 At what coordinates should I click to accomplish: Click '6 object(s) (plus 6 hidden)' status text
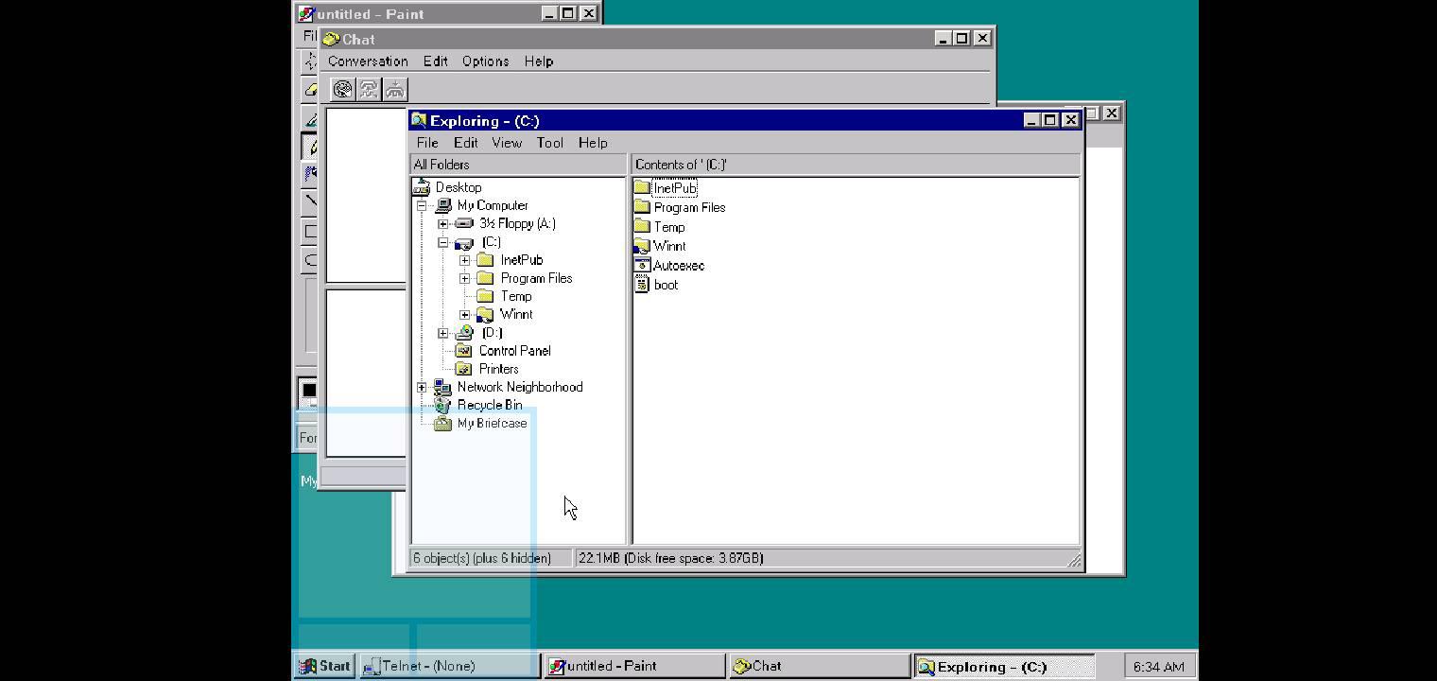[482, 558]
